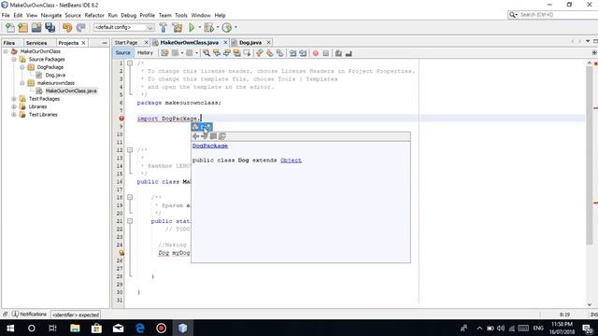Click the Comment editor toolbar icon
598x336 pixels.
pos(338,53)
